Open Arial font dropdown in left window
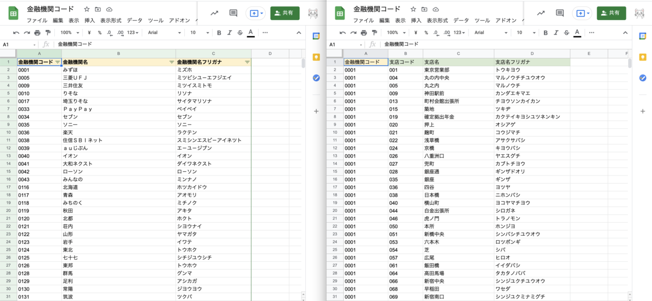This screenshot has height=301, width=652. pos(163,33)
